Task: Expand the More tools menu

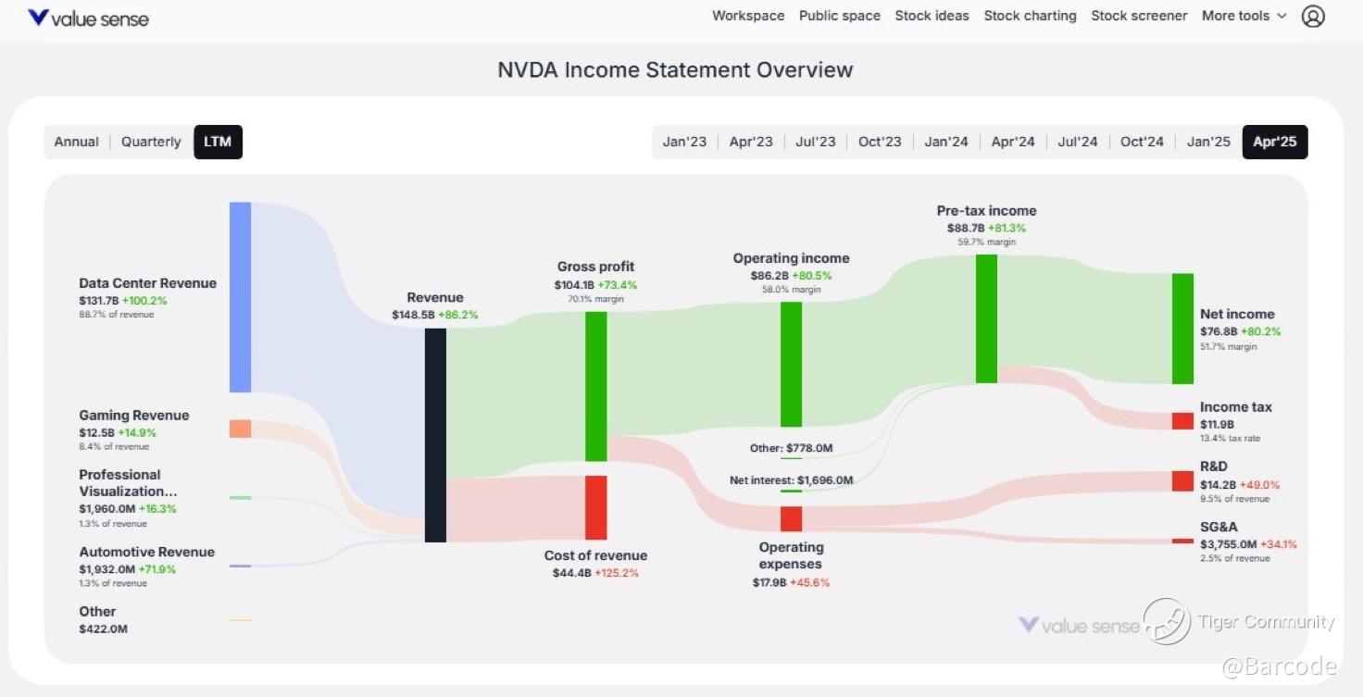Action: point(1244,16)
